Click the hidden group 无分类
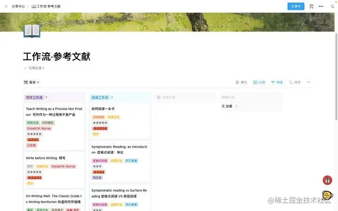This screenshot has height=211, width=338. (230, 106)
